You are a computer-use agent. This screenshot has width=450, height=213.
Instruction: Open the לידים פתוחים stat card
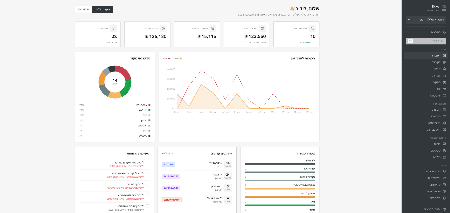pyautogui.click(x=296, y=34)
